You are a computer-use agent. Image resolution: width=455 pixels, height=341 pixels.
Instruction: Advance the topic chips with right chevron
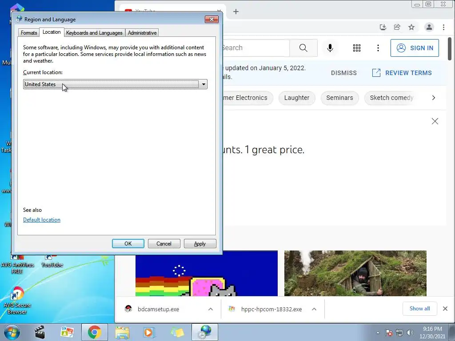(434, 98)
